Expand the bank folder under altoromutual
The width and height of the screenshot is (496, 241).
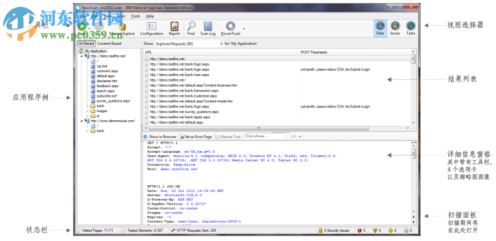coord(88,131)
